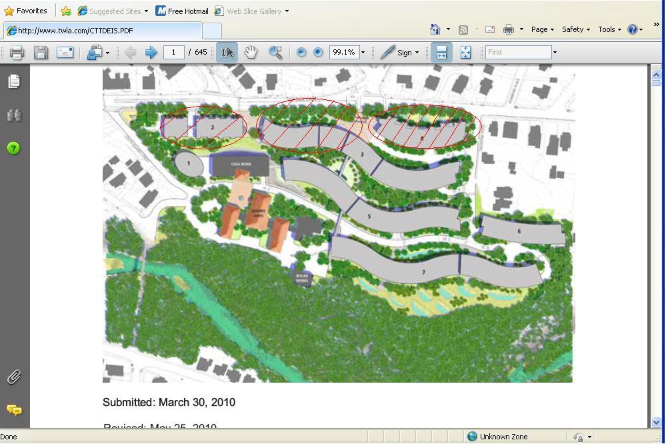Go to next page arrow

tap(151, 53)
